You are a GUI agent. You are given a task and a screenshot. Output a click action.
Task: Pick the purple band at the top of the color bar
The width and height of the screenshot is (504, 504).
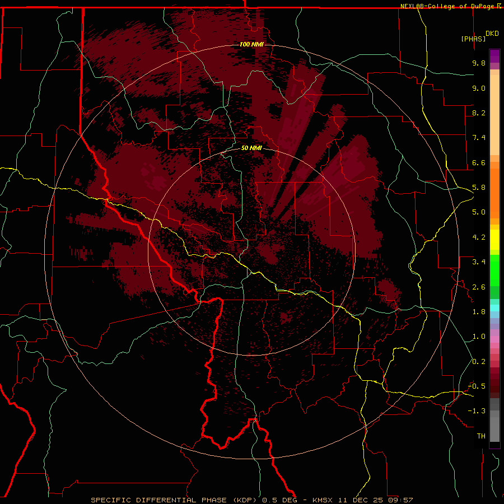click(x=494, y=56)
